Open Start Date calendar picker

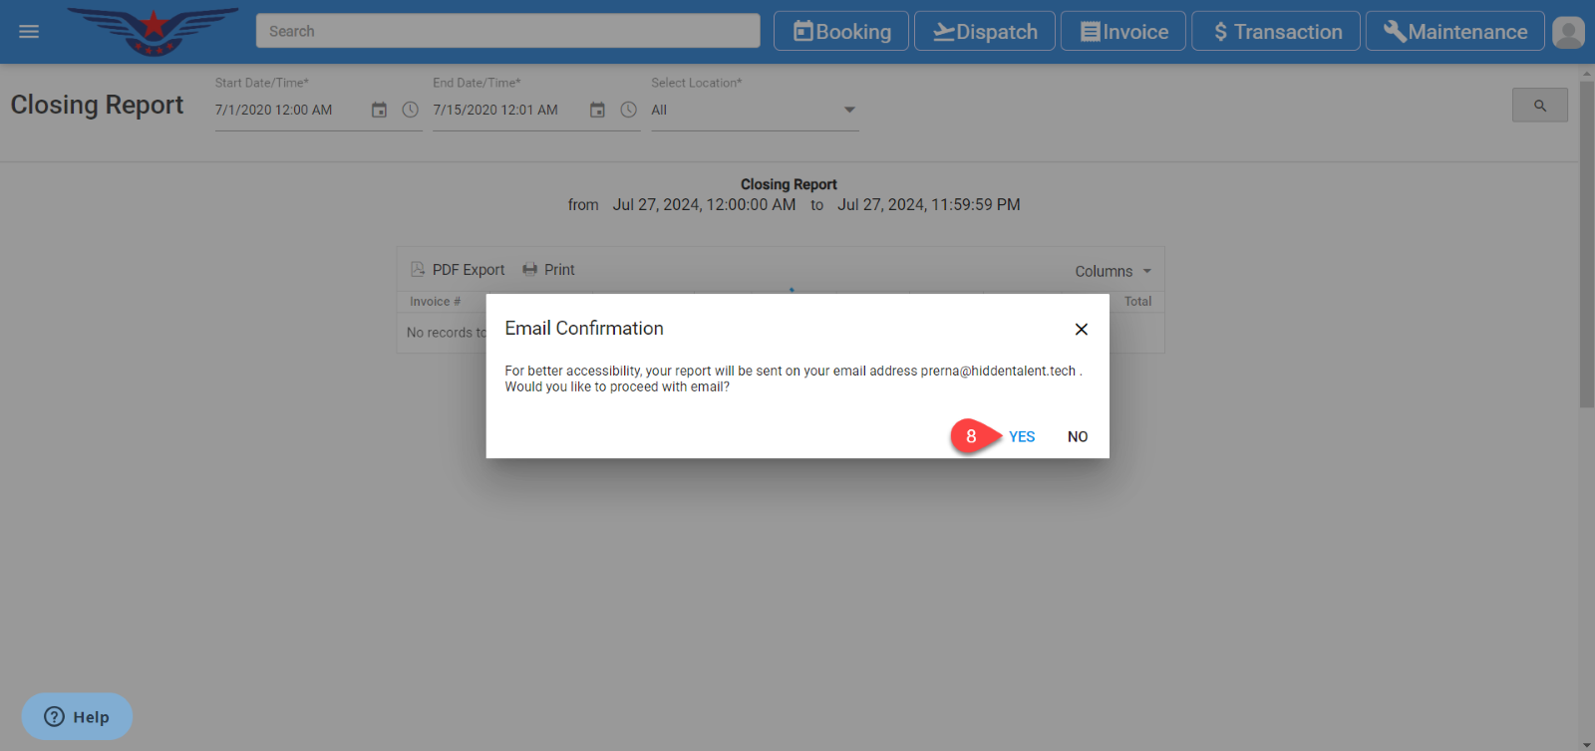coord(379,110)
